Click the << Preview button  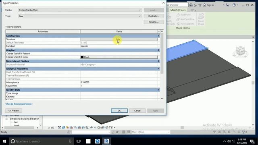tap(14, 111)
